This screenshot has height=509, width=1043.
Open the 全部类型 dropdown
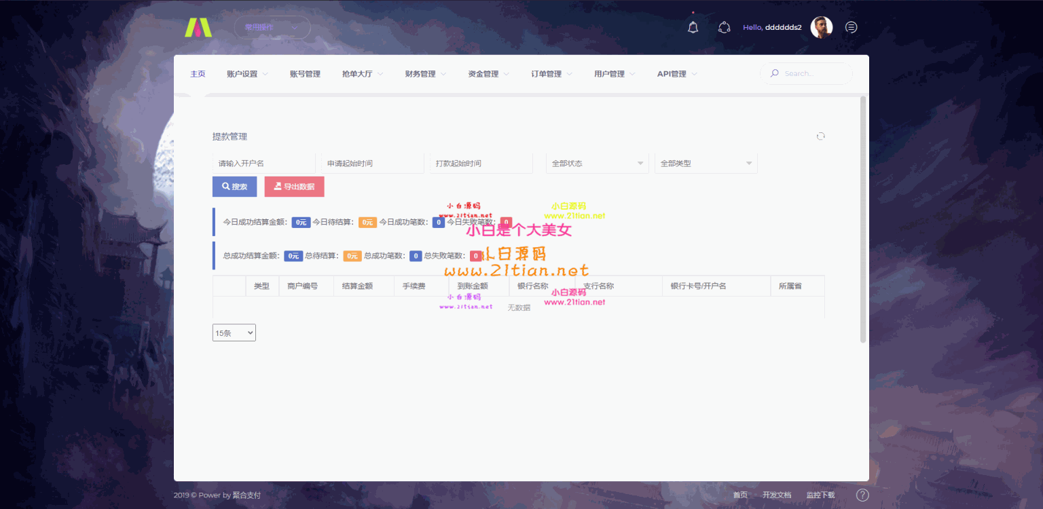tap(706, 164)
